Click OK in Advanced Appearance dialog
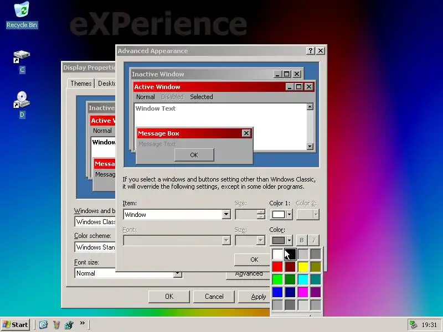The height and width of the screenshot is (332, 443). [x=253, y=260]
